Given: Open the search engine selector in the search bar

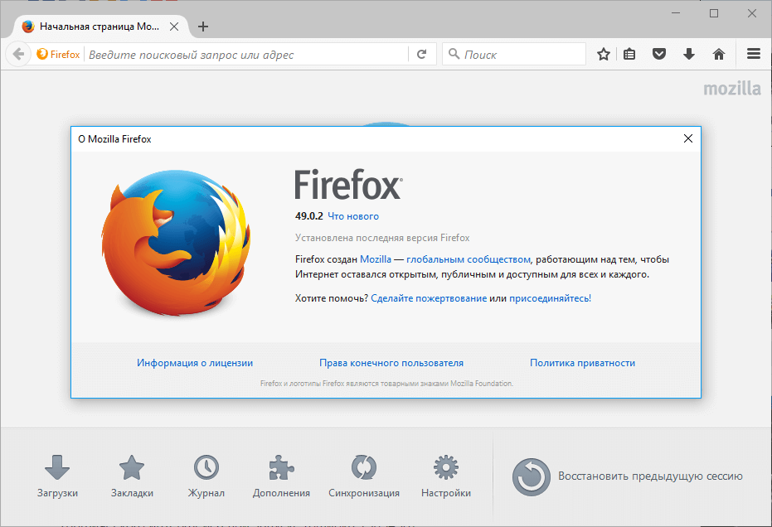Looking at the screenshot, I should [x=454, y=53].
